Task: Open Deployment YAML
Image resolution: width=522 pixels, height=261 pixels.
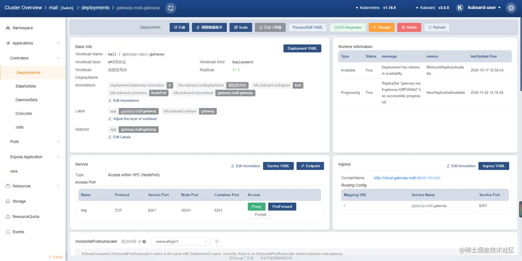Action: (x=302, y=48)
